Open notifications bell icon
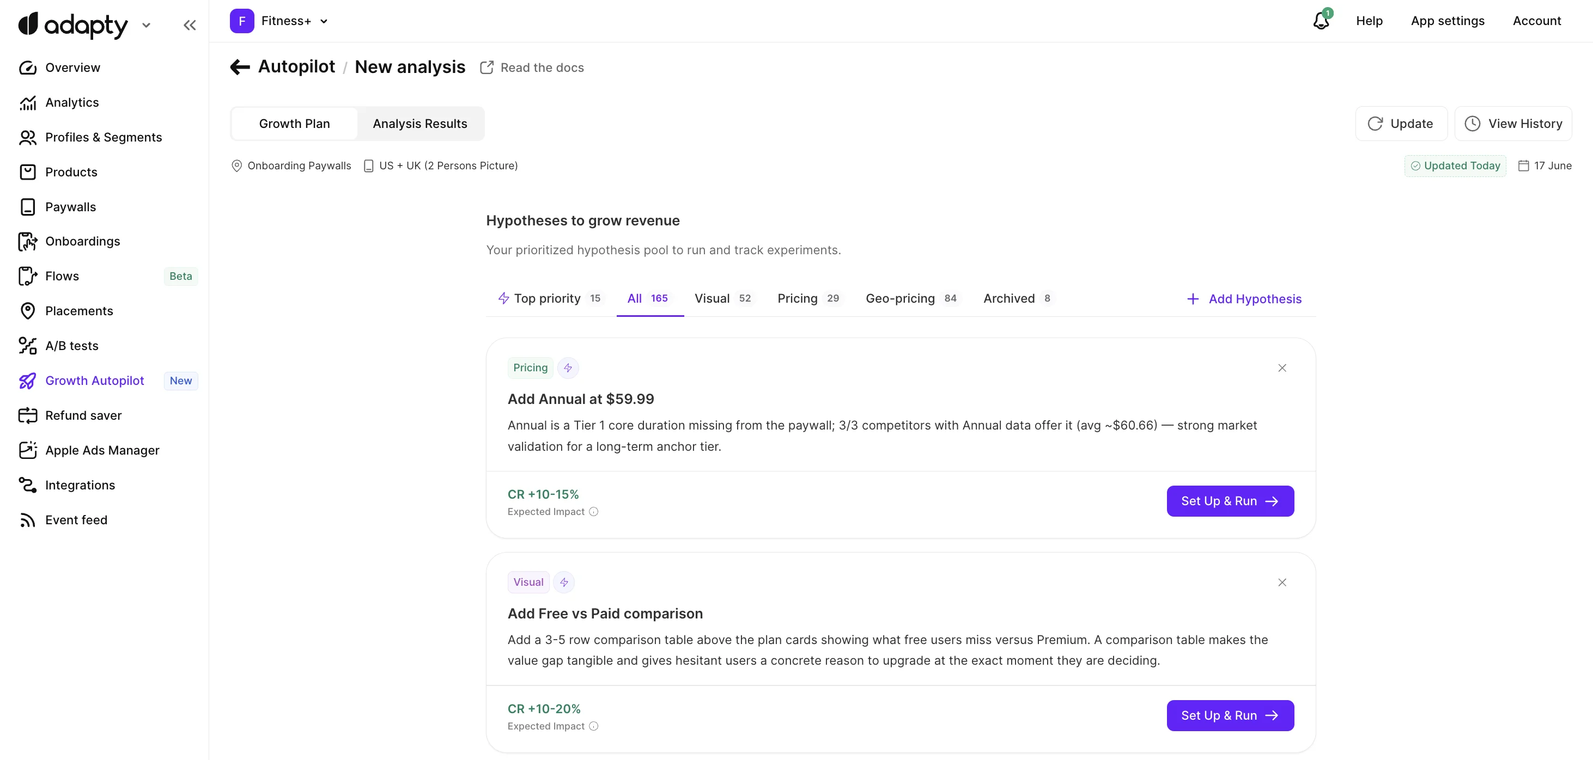This screenshot has height=760, width=1593. [x=1322, y=20]
